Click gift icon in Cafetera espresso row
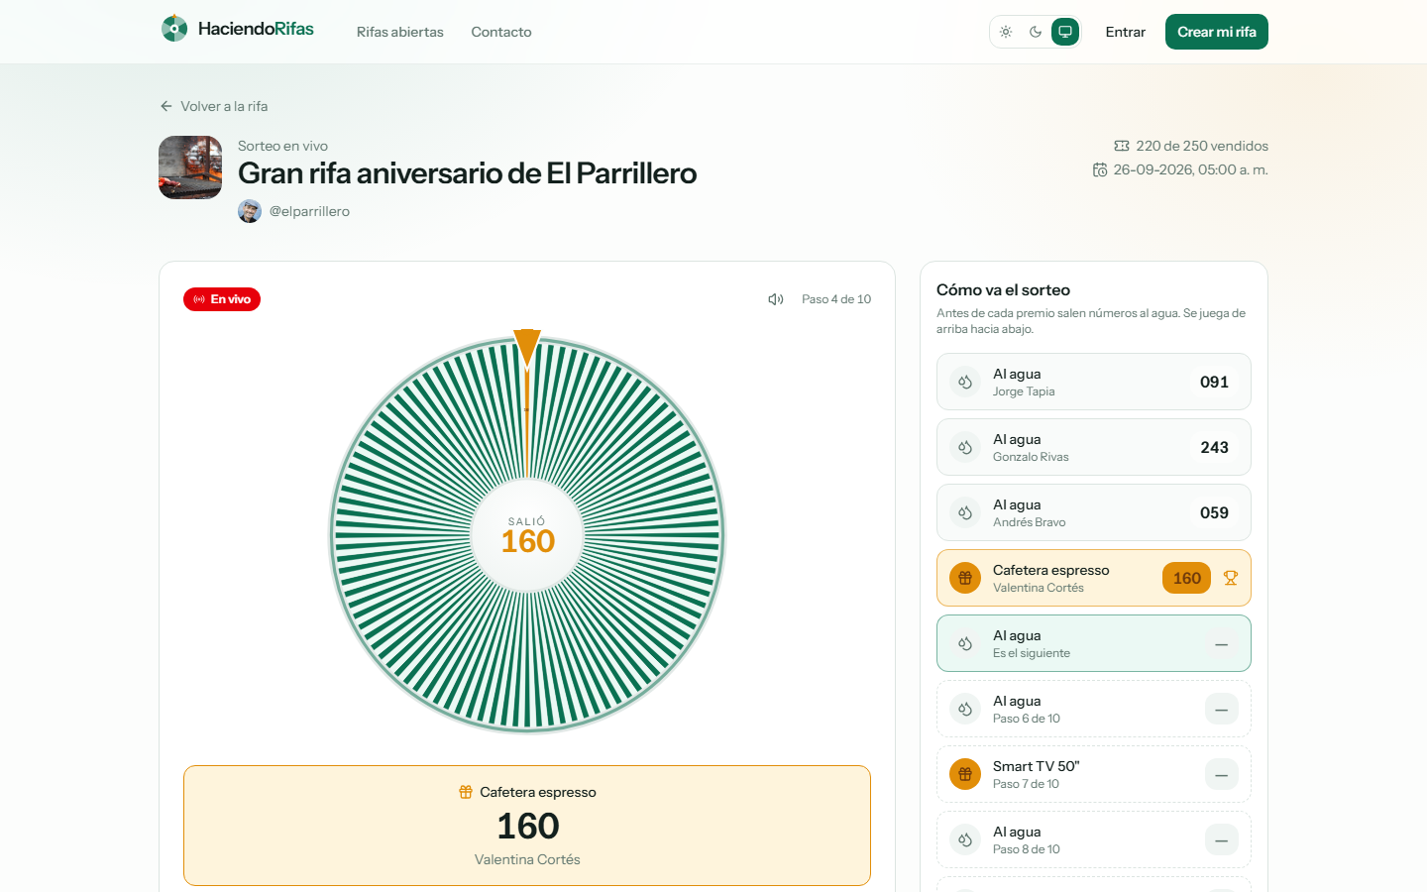The image size is (1427, 892). pos(965,578)
